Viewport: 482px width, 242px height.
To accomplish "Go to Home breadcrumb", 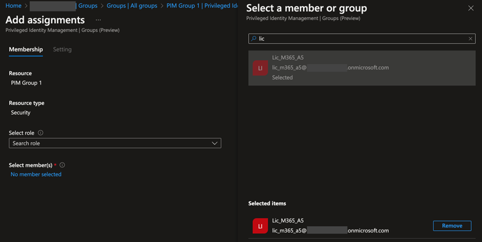I will [x=13, y=6].
